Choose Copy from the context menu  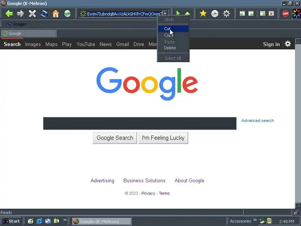pos(173,35)
